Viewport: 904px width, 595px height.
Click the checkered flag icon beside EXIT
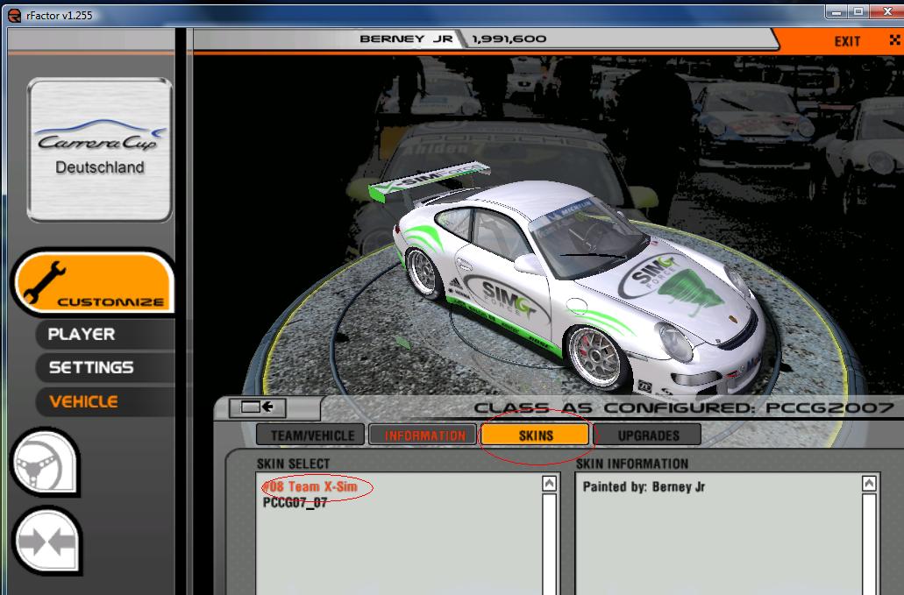pyautogui.click(x=894, y=40)
